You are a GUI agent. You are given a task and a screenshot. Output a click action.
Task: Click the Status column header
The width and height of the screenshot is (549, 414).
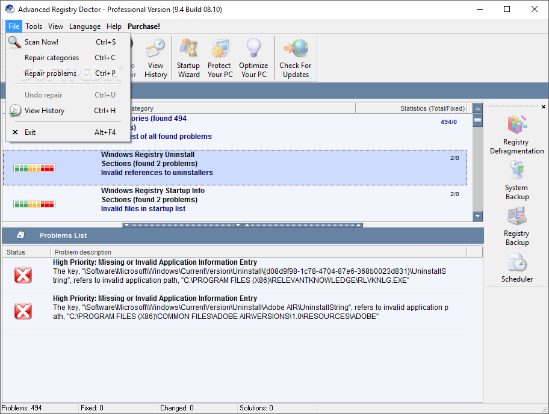click(26, 252)
